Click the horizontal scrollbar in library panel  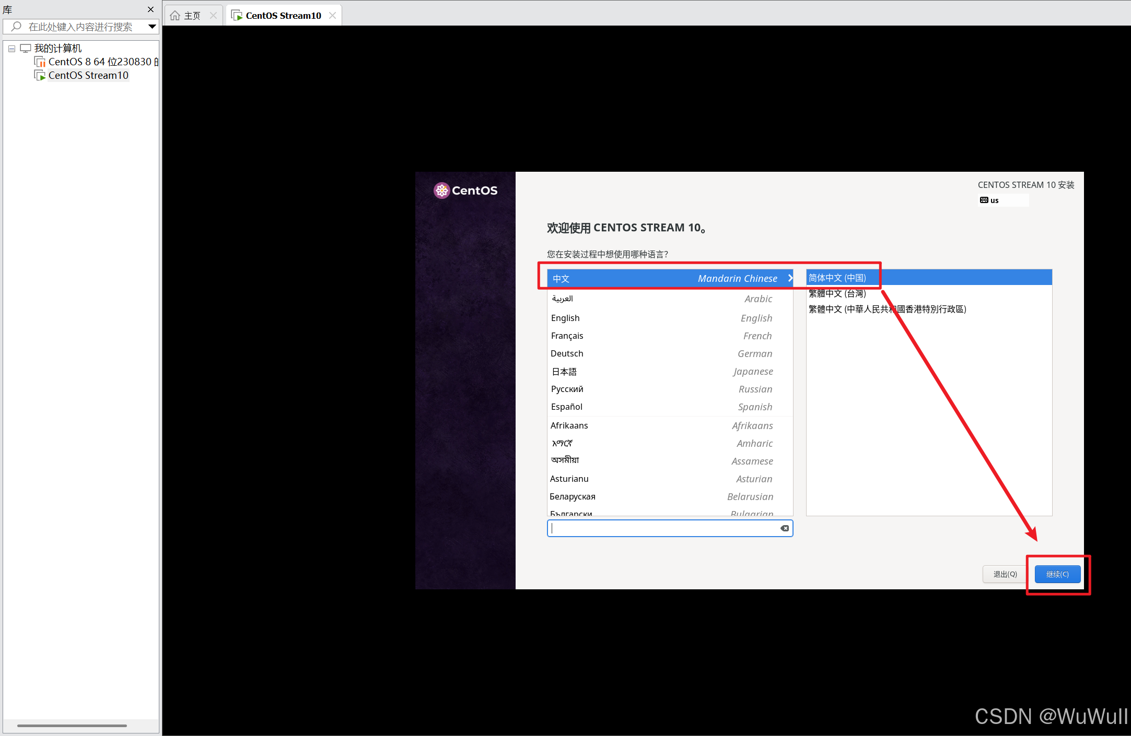coord(72,725)
